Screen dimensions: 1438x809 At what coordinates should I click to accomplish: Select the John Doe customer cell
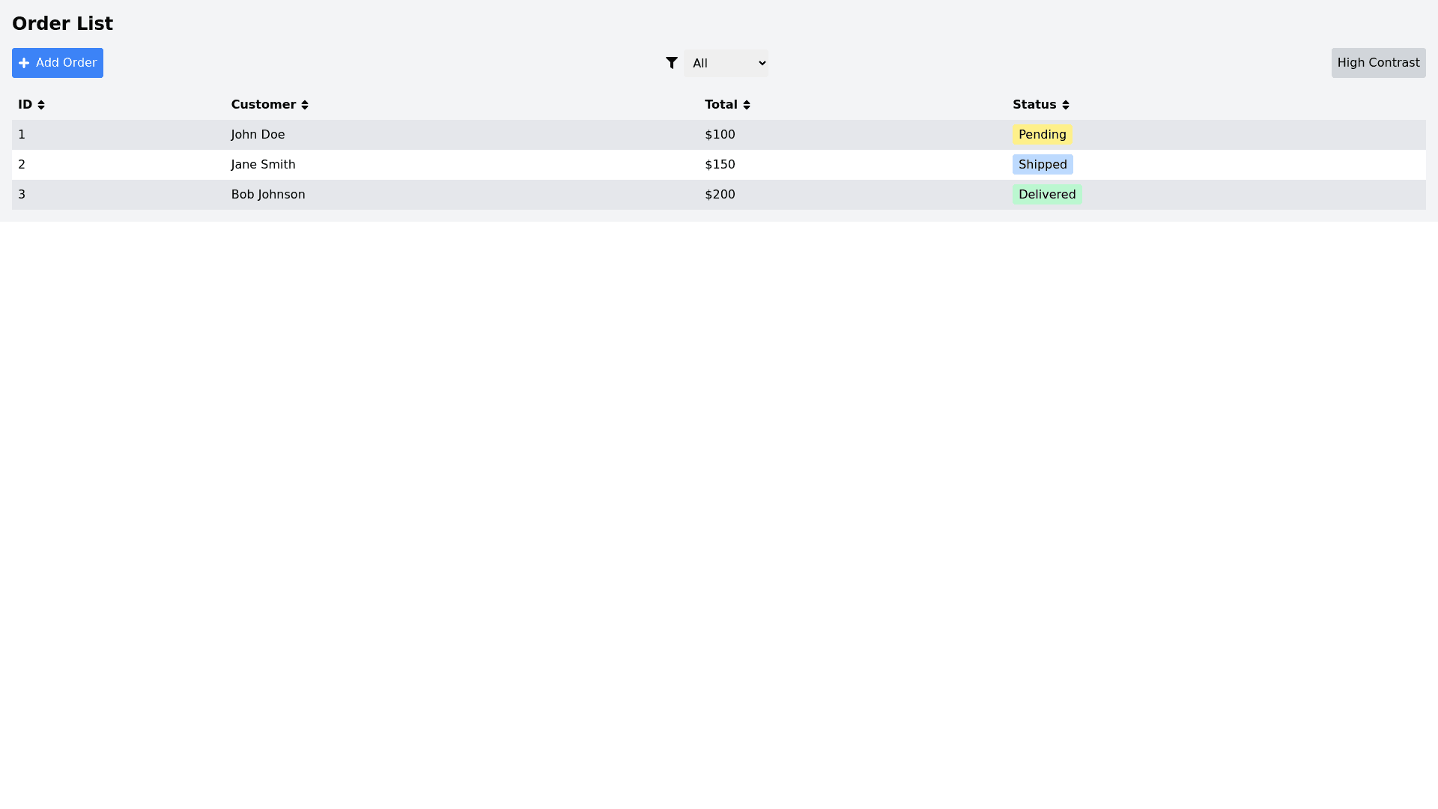(258, 135)
